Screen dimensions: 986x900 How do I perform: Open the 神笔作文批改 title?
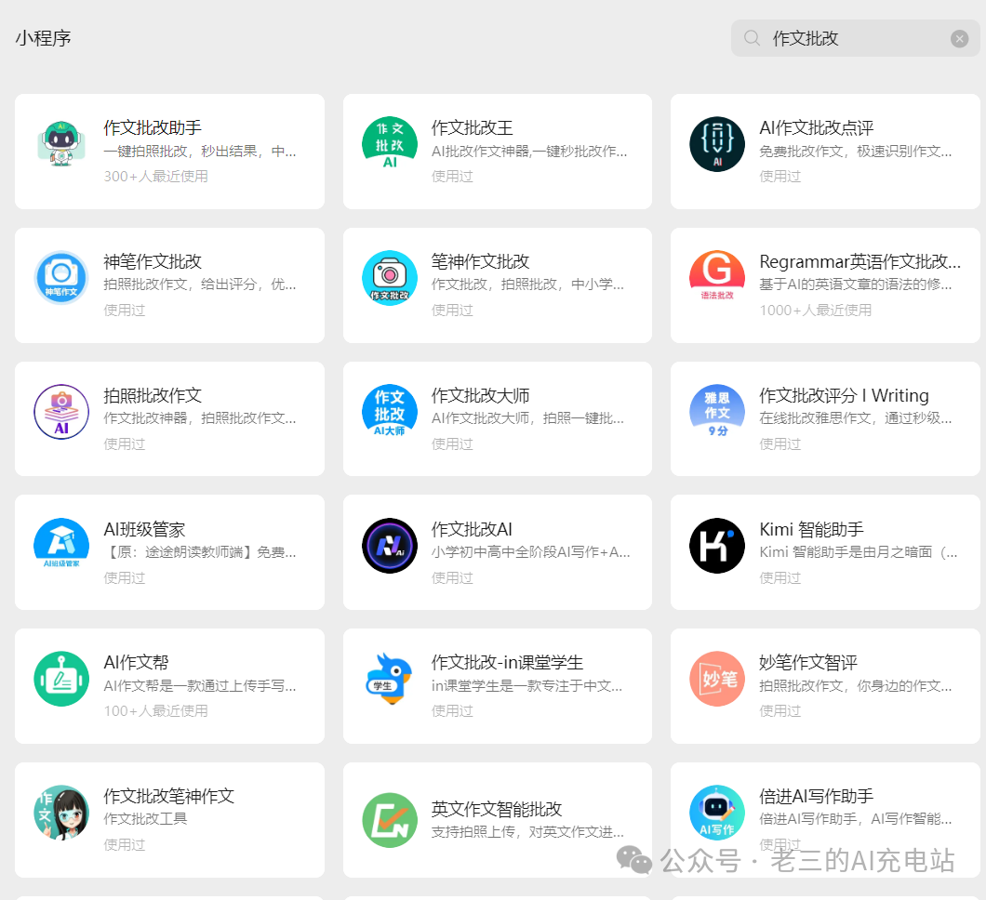click(x=153, y=261)
